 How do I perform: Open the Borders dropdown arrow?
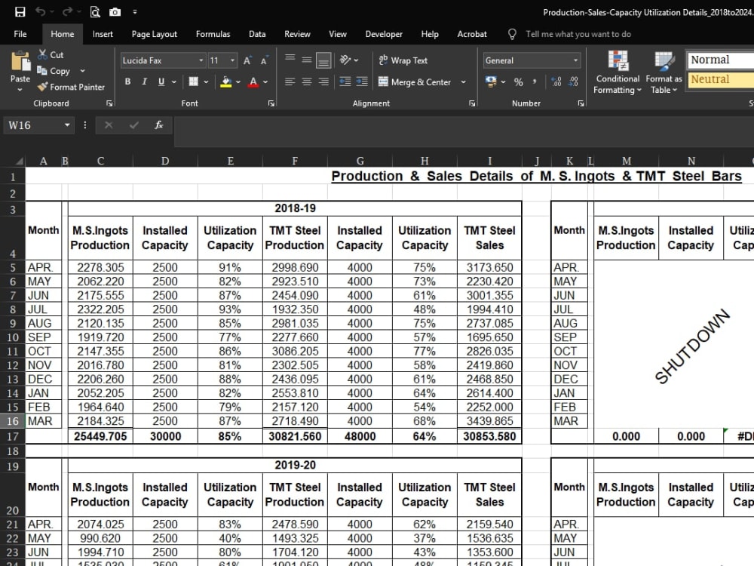click(x=207, y=82)
